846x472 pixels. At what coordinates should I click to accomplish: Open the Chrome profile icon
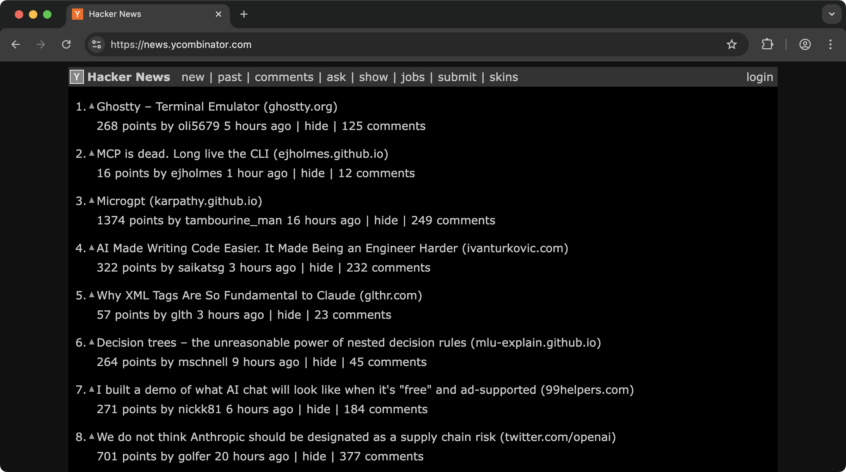pyautogui.click(x=805, y=44)
